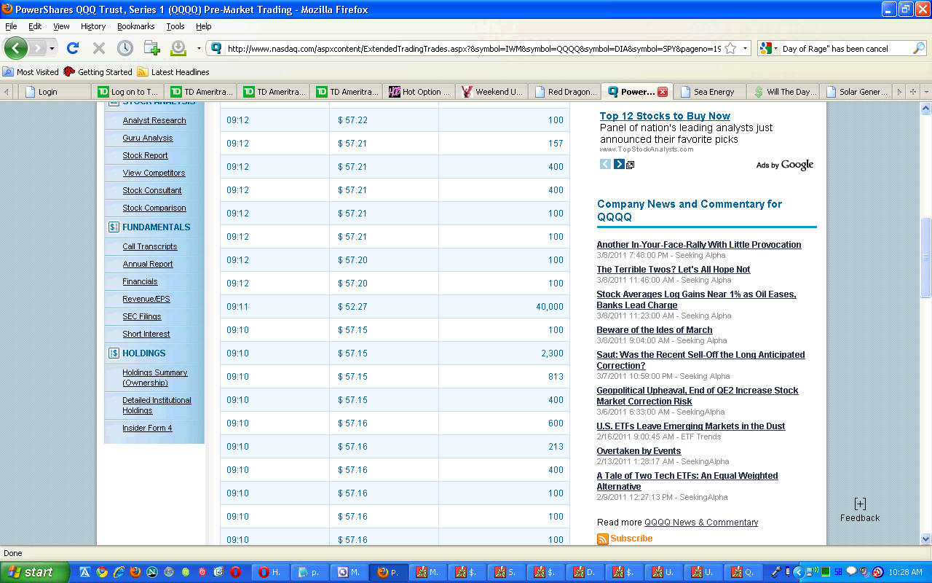Click the Holdings section dollar icon
The image size is (932, 583).
(114, 353)
